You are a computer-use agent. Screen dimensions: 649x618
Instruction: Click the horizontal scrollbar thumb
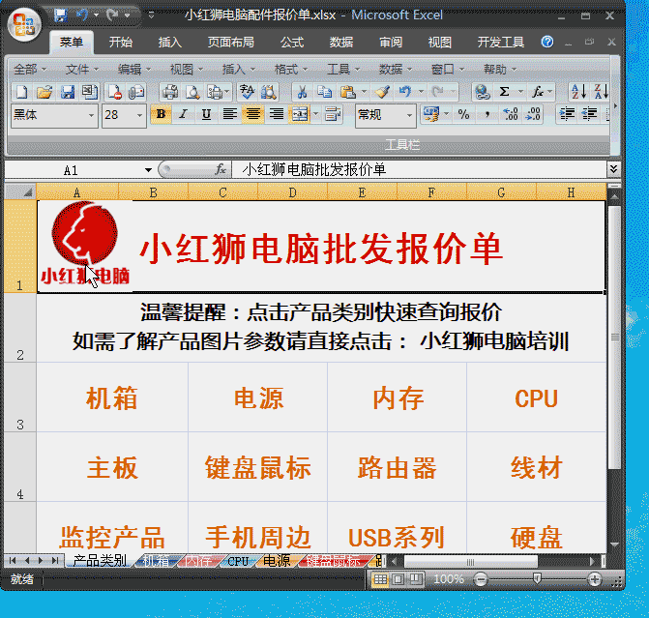(471, 562)
